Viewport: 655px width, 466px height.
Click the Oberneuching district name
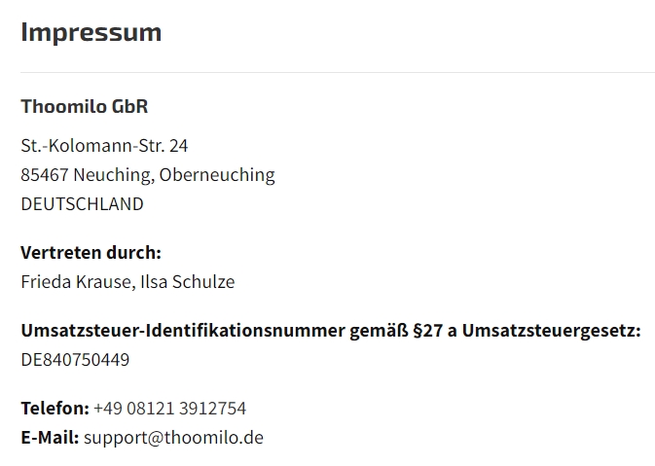(x=217, y=175)
